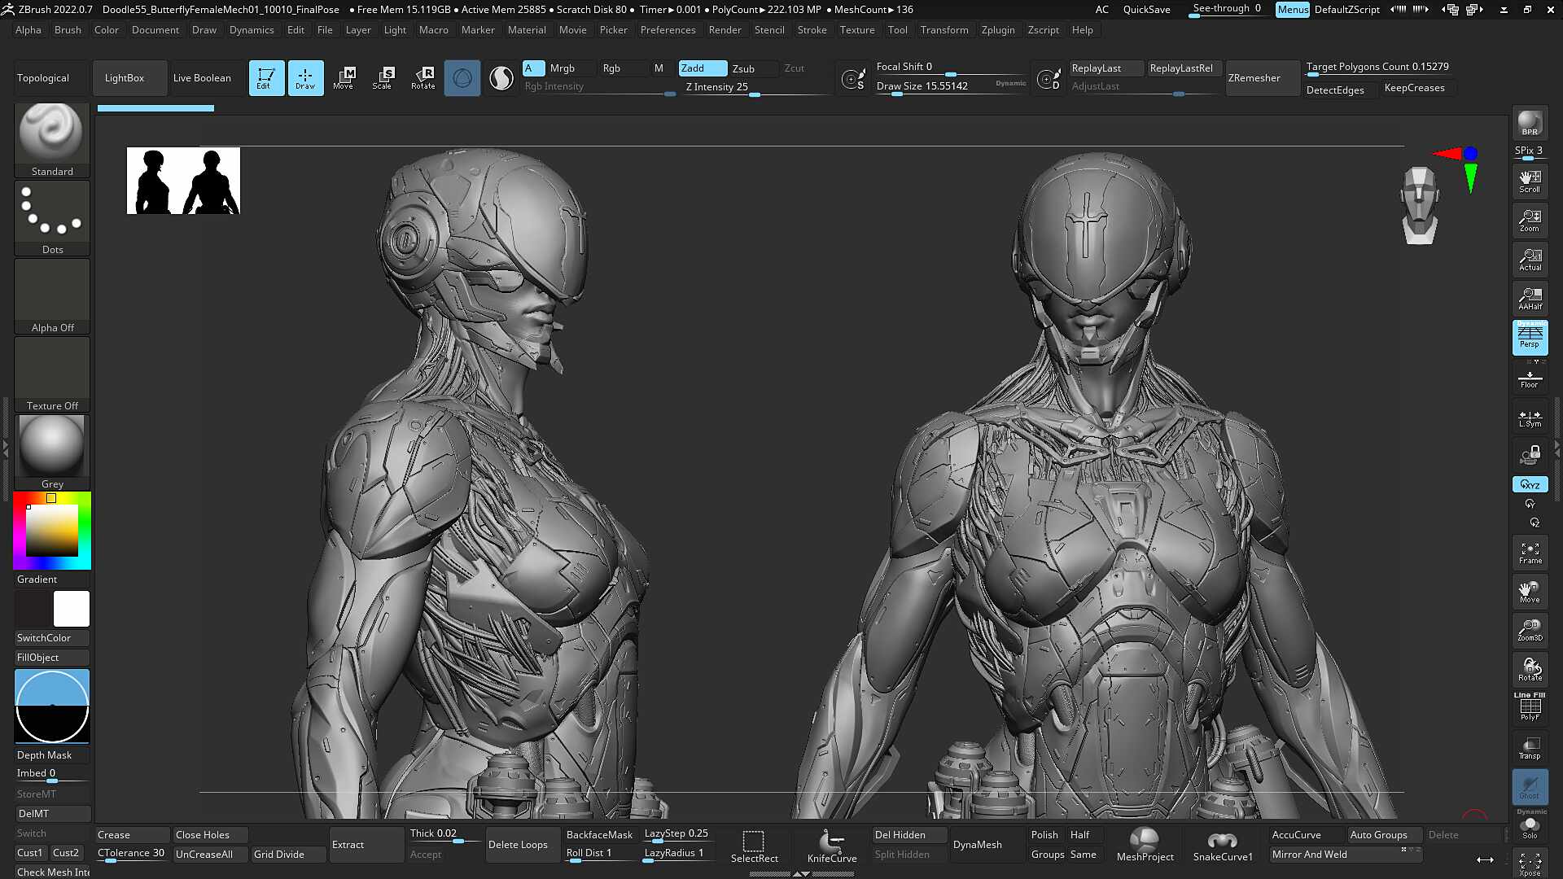
Task: Open the Tool menu
Action: [897, 30]
